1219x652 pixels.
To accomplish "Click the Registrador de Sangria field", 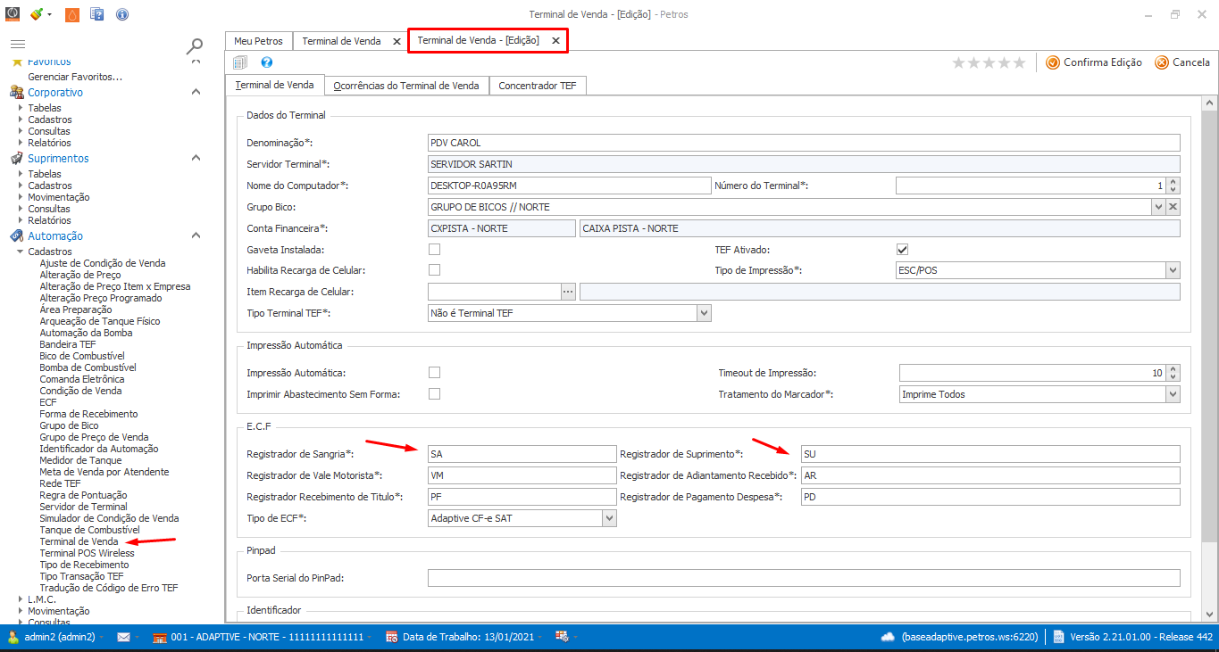I will tap(522, 454).
